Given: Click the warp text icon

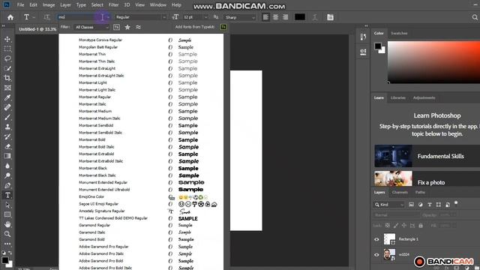Looking at the screenshot, I should click(315, 17).
